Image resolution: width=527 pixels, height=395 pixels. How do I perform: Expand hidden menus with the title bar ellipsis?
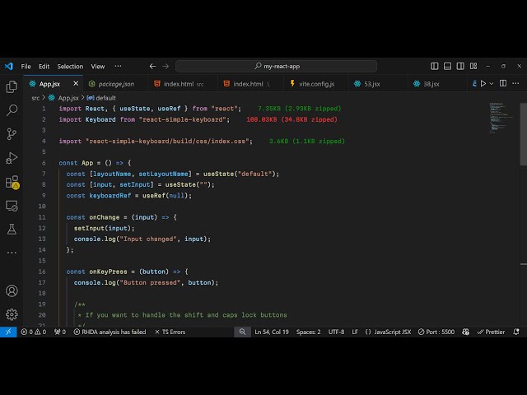pyautogui.click(x=120, y=66)
